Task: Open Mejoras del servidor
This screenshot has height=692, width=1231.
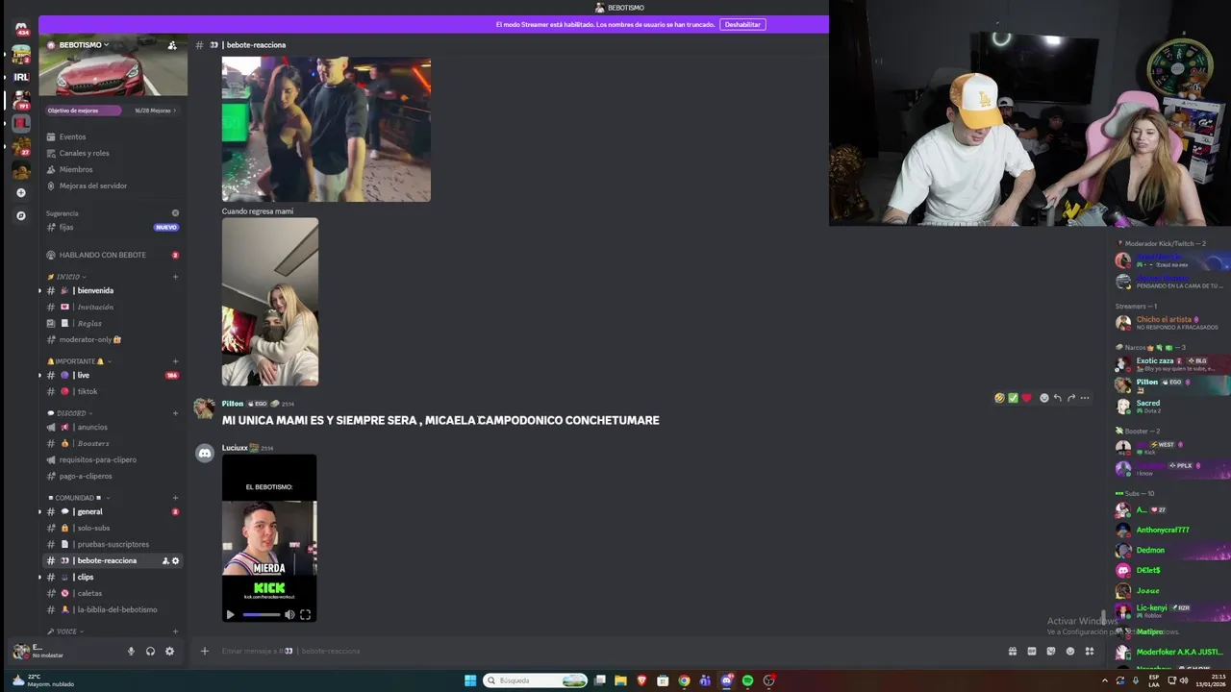Action: pyautogui.click(x=113, y=185)
